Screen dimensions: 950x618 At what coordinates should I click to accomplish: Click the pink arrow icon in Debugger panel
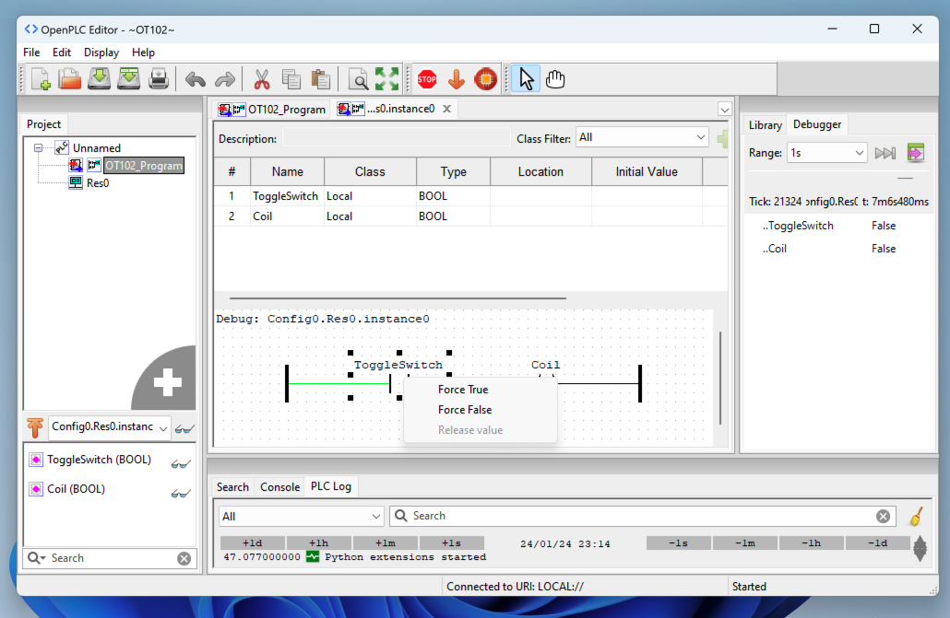pos(916,153)
